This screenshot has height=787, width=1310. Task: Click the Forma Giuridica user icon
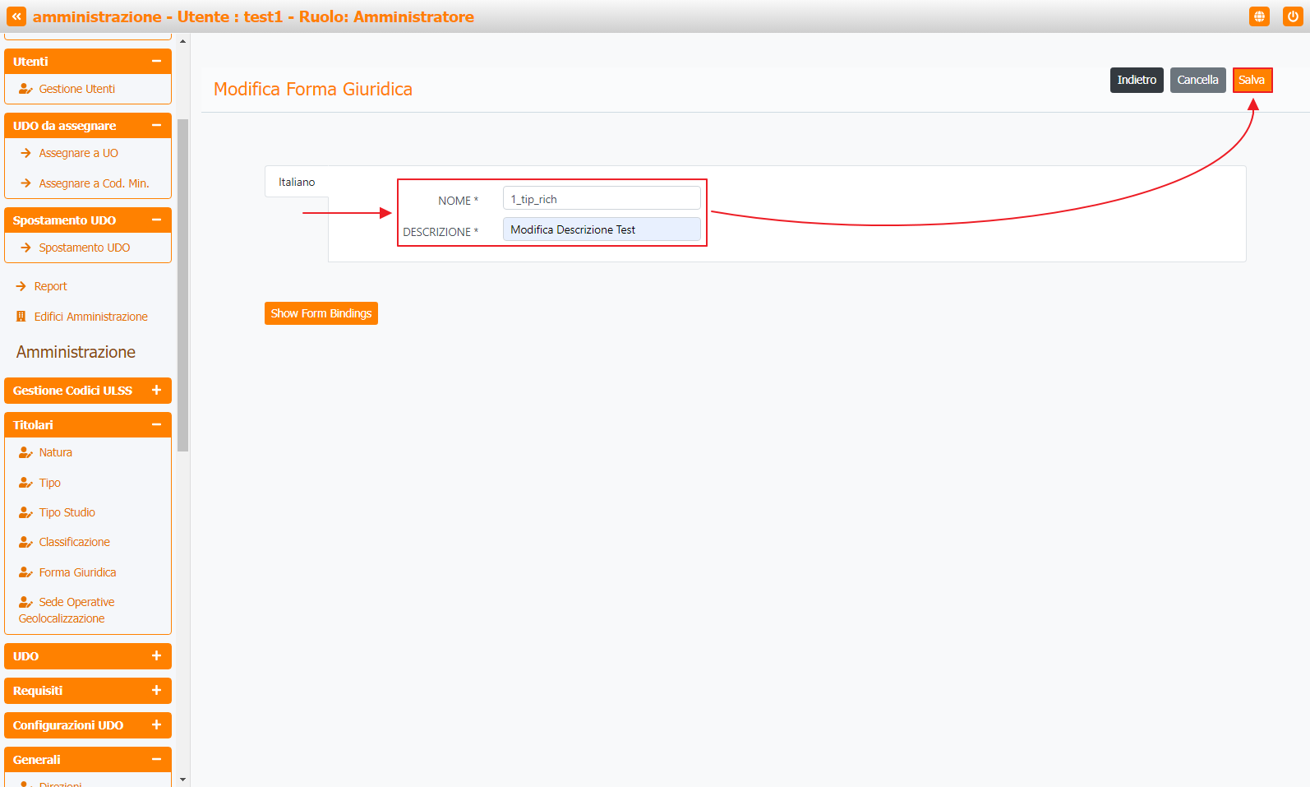pyautogui.click(x=25, y=572)
